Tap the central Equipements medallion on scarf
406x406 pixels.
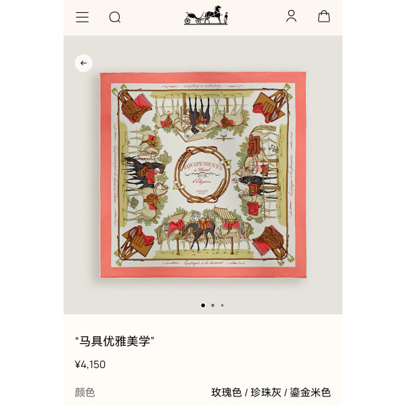pyautogui.click(x=202, y=175)
